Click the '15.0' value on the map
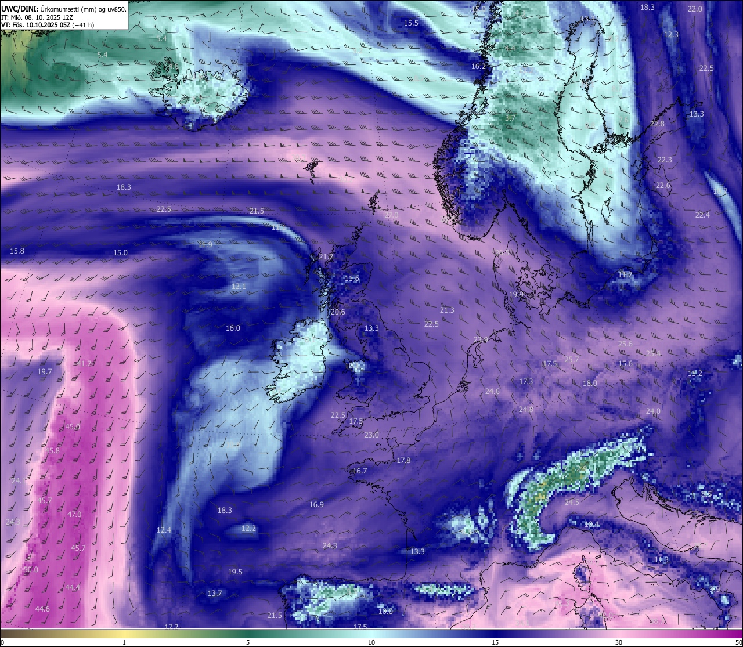Screen dimensions: 743x647 click(x=120, y=253)
